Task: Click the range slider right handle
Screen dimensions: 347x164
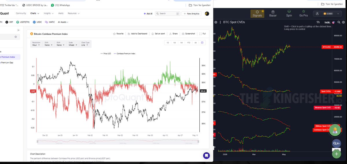Action: tap(198, 141)
